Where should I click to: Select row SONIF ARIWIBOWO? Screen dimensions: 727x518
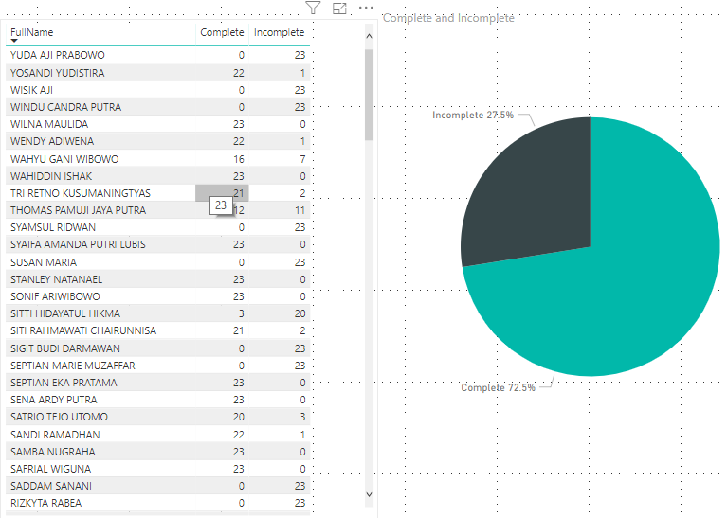coord(157,296)
